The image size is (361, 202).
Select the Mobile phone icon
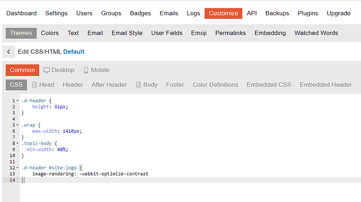pyautogui.click(x=86, y=70)
